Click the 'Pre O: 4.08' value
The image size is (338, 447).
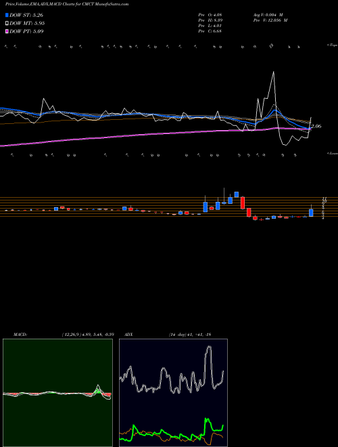pos(210,15)
